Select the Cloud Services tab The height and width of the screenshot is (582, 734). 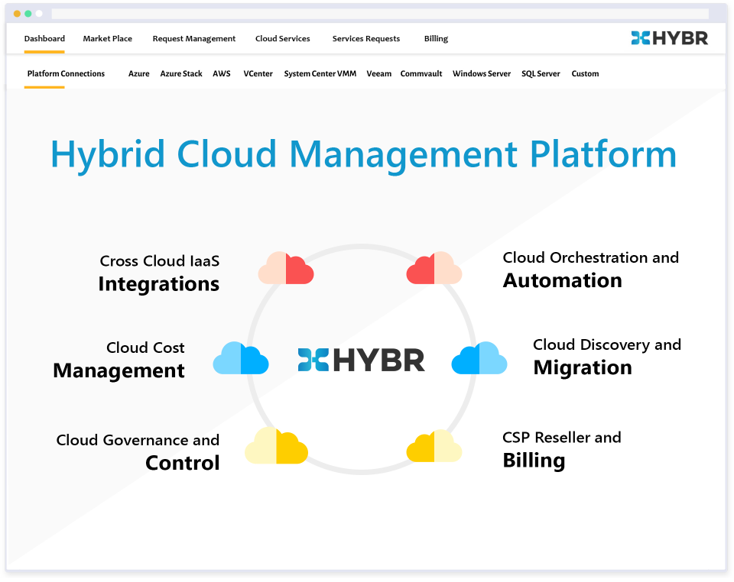coord(282,38)
